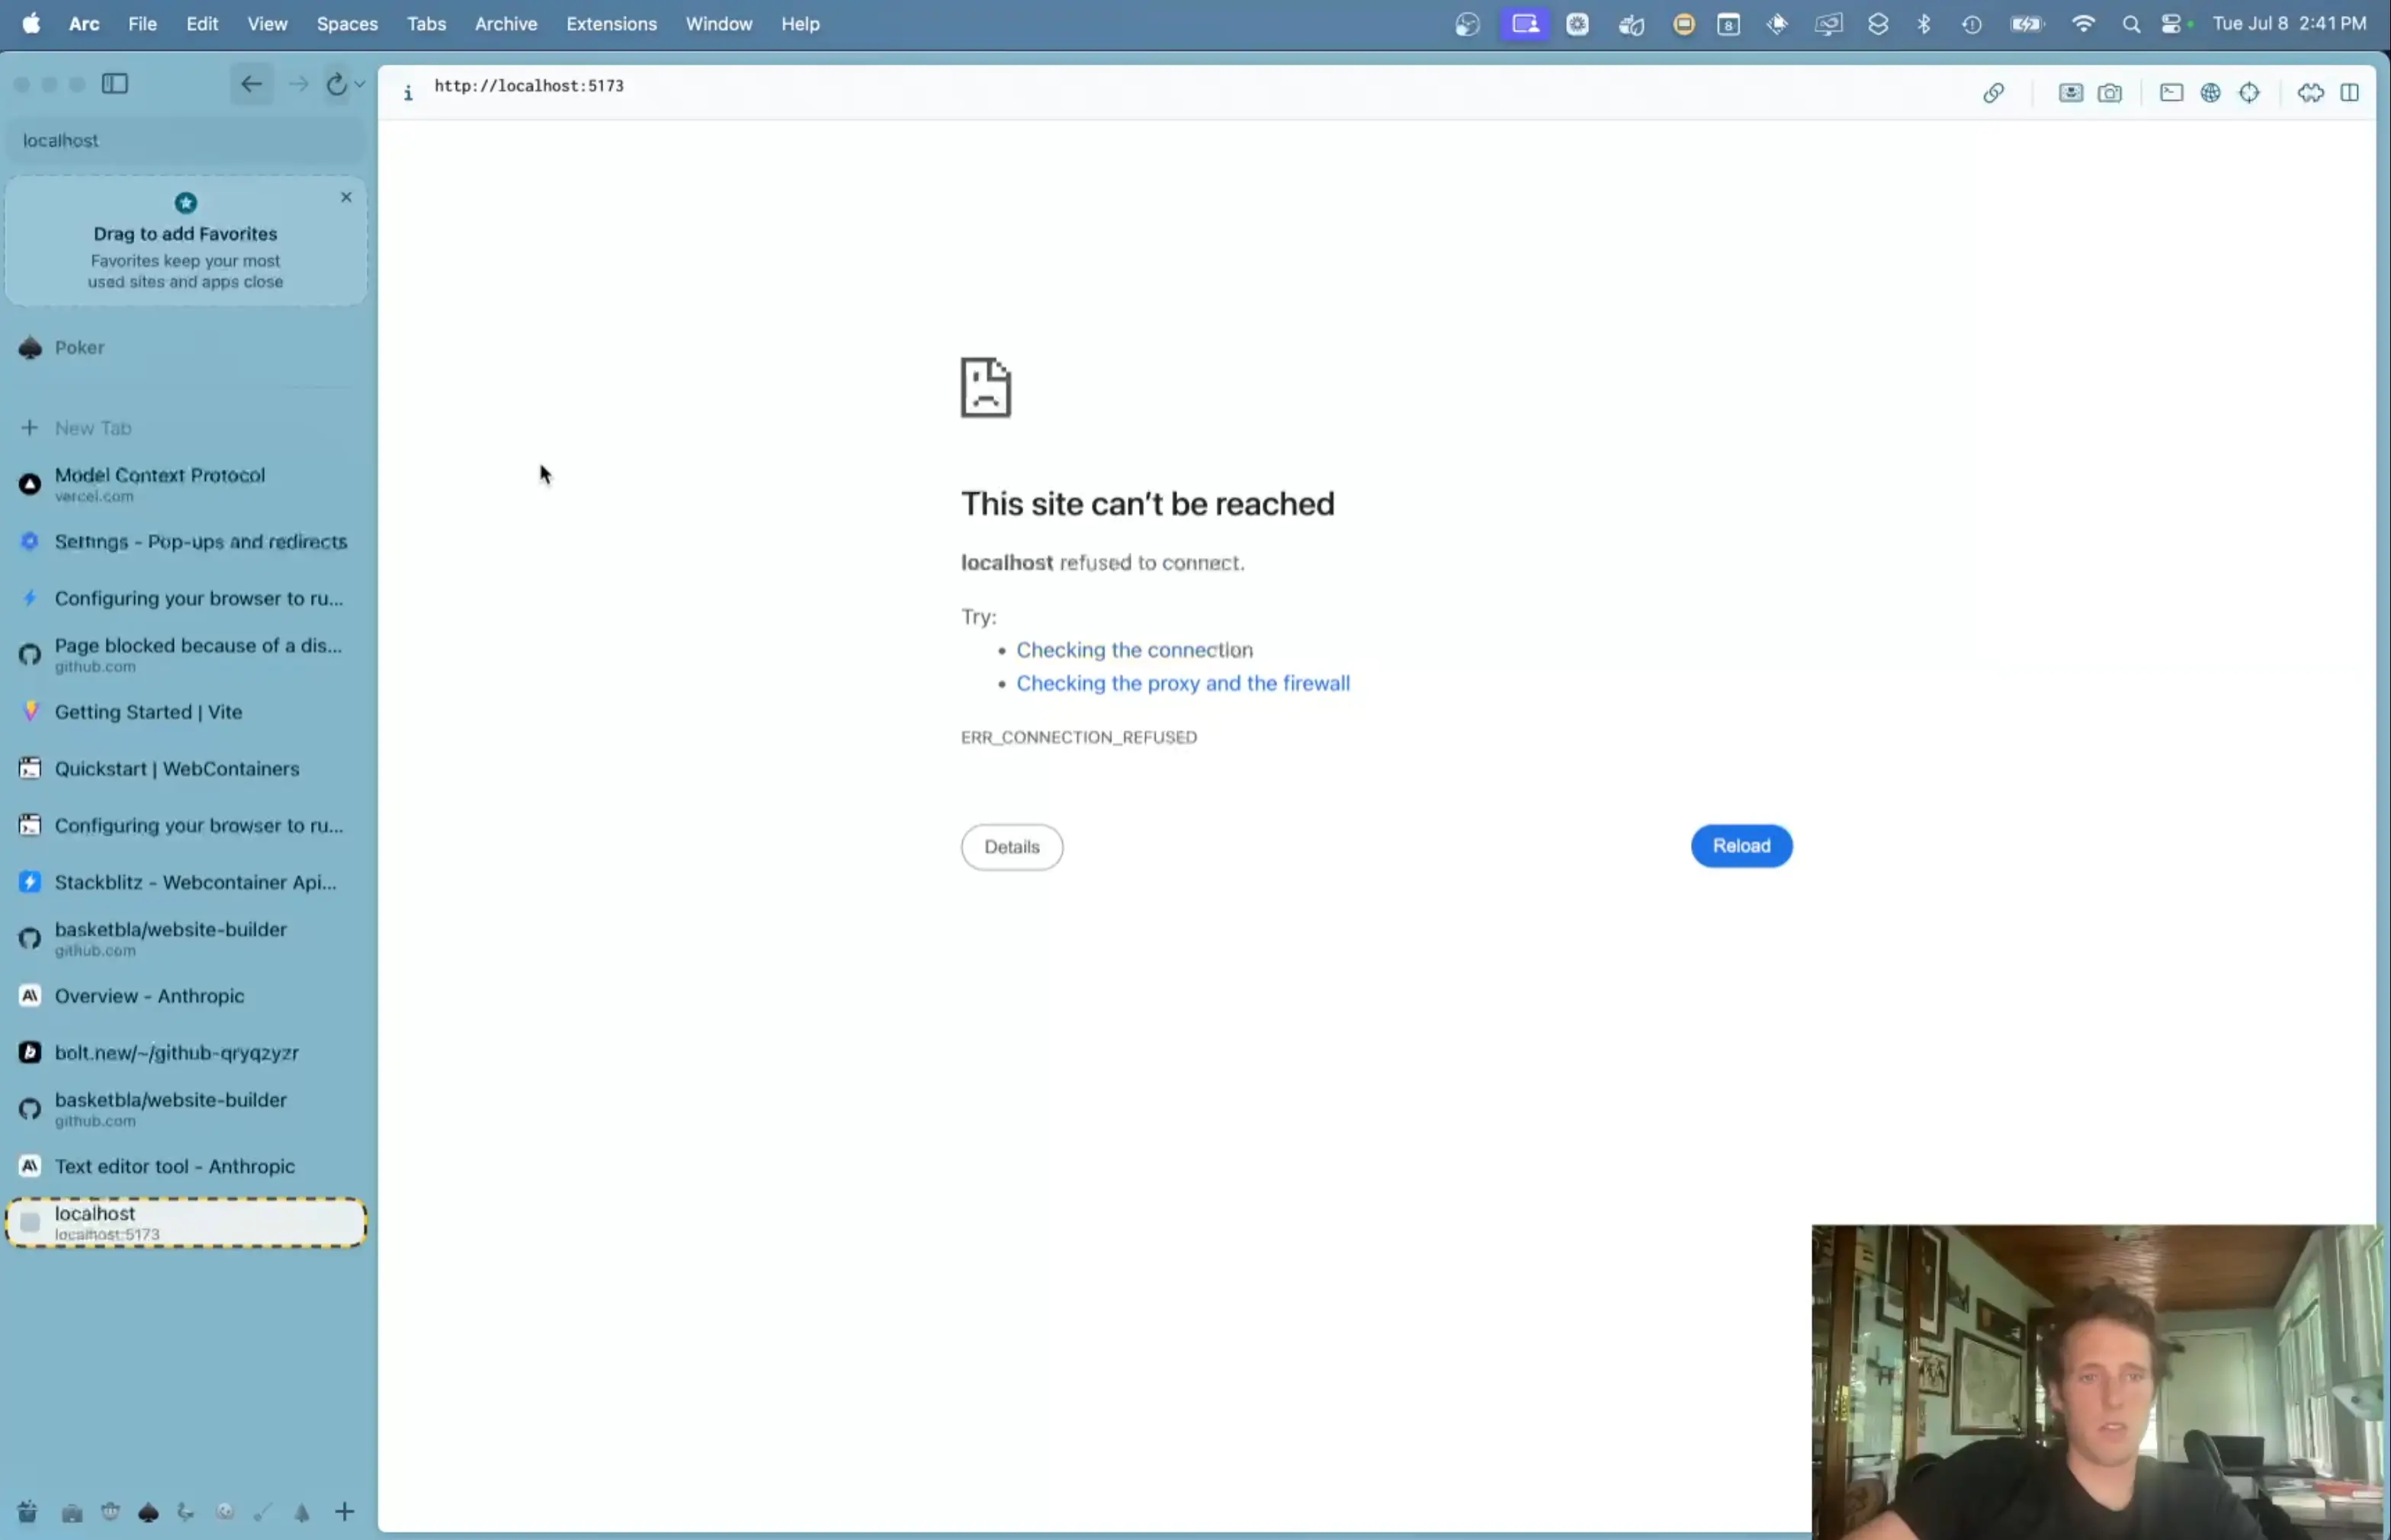The height and width of the screenshot is (1540, 2391).
Task: Click the battery status icon
Action: pos(2027,24)
